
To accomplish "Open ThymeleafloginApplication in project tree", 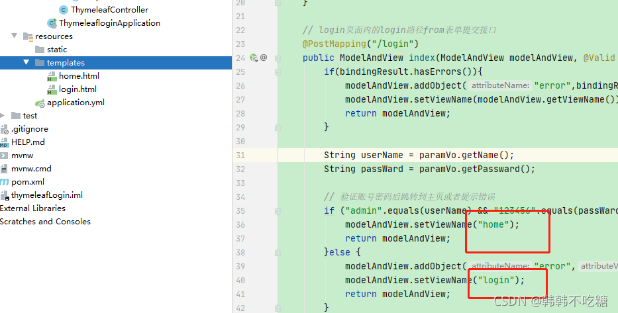I will [109, 23].
